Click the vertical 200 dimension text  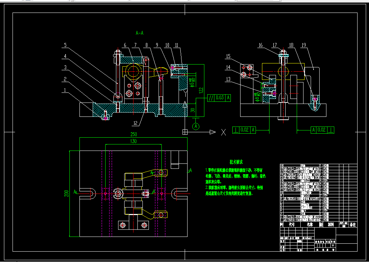click(x=67, y=194)
